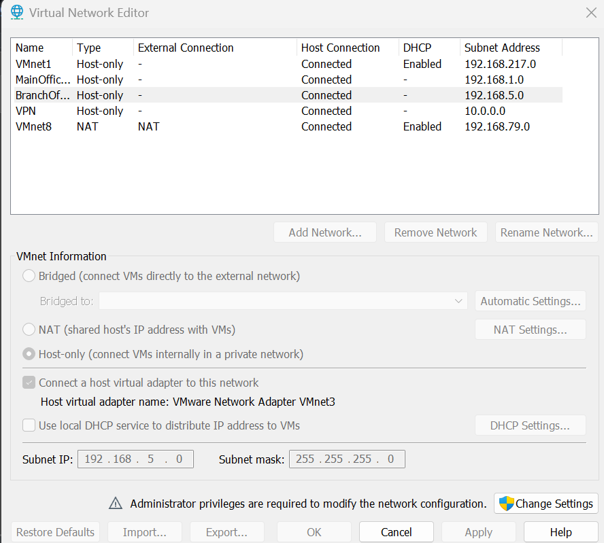
Task: Click the Subnet IP field
Action: (135, 459)
